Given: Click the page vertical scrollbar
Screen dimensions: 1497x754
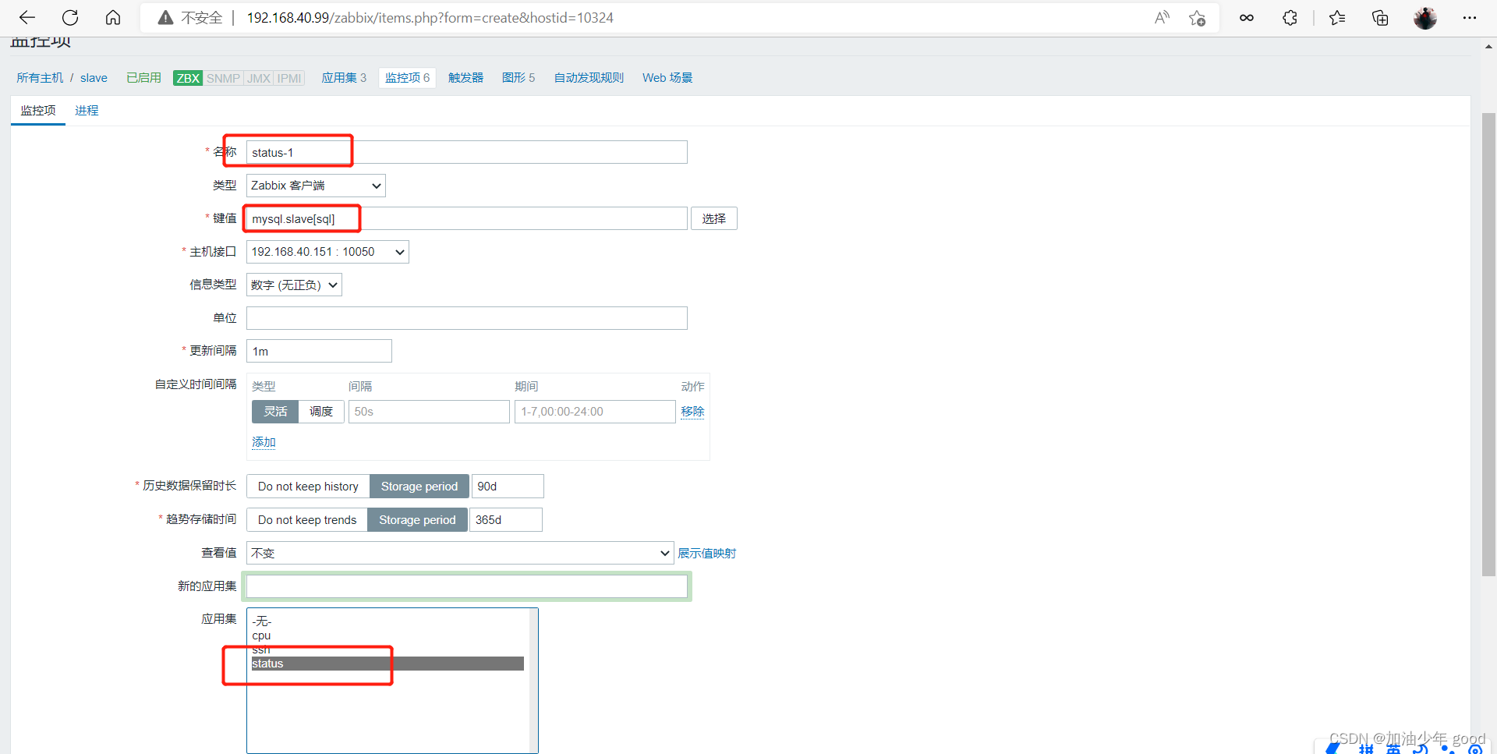Looking at the screenshot, I should 1488,344.
